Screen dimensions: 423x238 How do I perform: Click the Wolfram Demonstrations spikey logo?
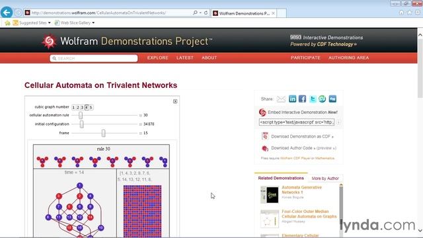(x=49, y=41)
